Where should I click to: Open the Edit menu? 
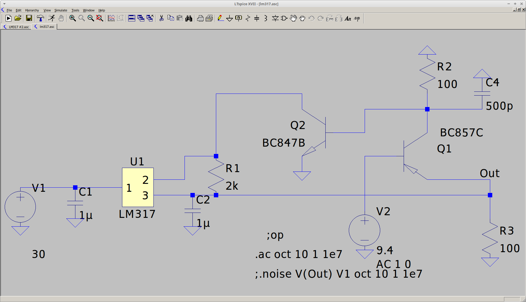pos(18,10)
